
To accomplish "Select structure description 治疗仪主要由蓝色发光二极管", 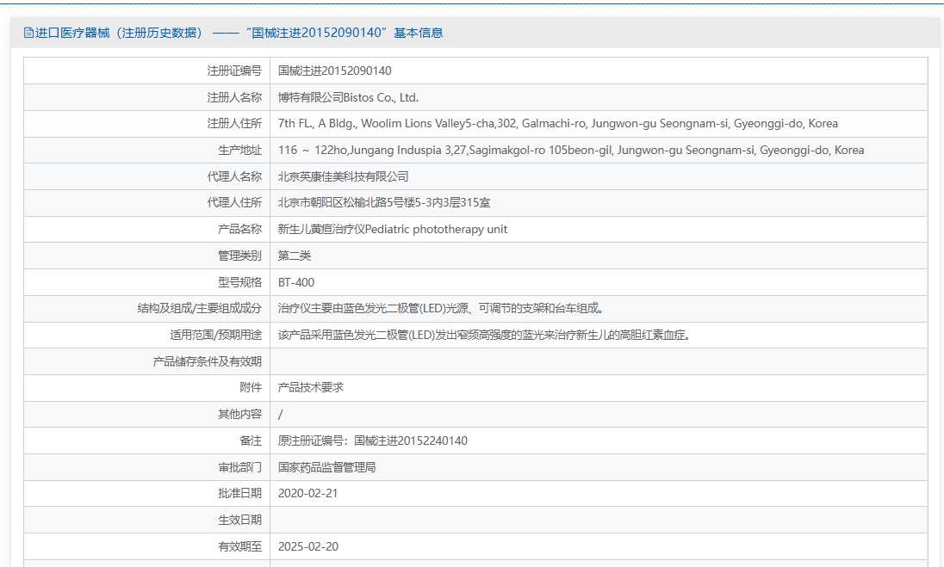I will click(441, 309).
